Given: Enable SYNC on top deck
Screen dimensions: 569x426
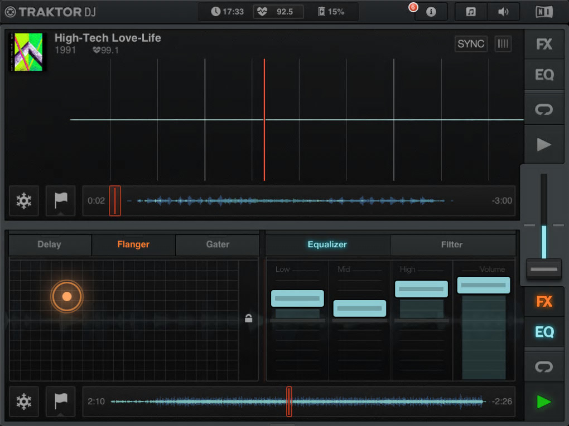Looking at the screenshot, I should click(x=471, y=44).
